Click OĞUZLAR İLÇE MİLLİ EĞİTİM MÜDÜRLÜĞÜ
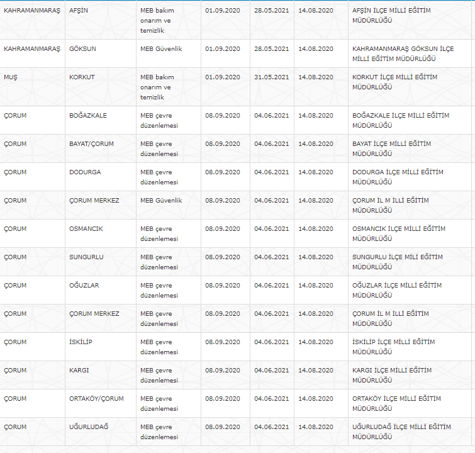This screenshot has width=475, height=453. (x=397, y=290)
